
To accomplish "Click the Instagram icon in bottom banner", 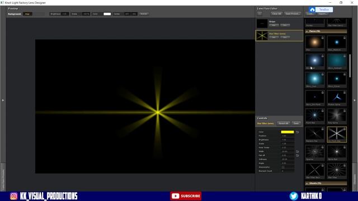I will (13, 196).
